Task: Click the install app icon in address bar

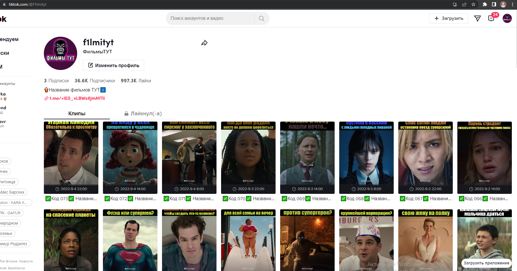Action: click(x=455, y=4)
